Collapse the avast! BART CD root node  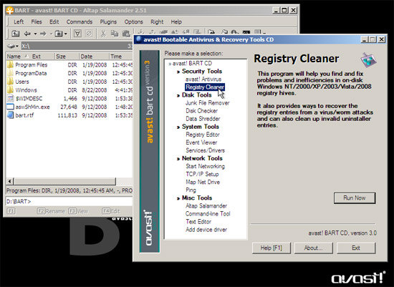click(x=170, y=64)
